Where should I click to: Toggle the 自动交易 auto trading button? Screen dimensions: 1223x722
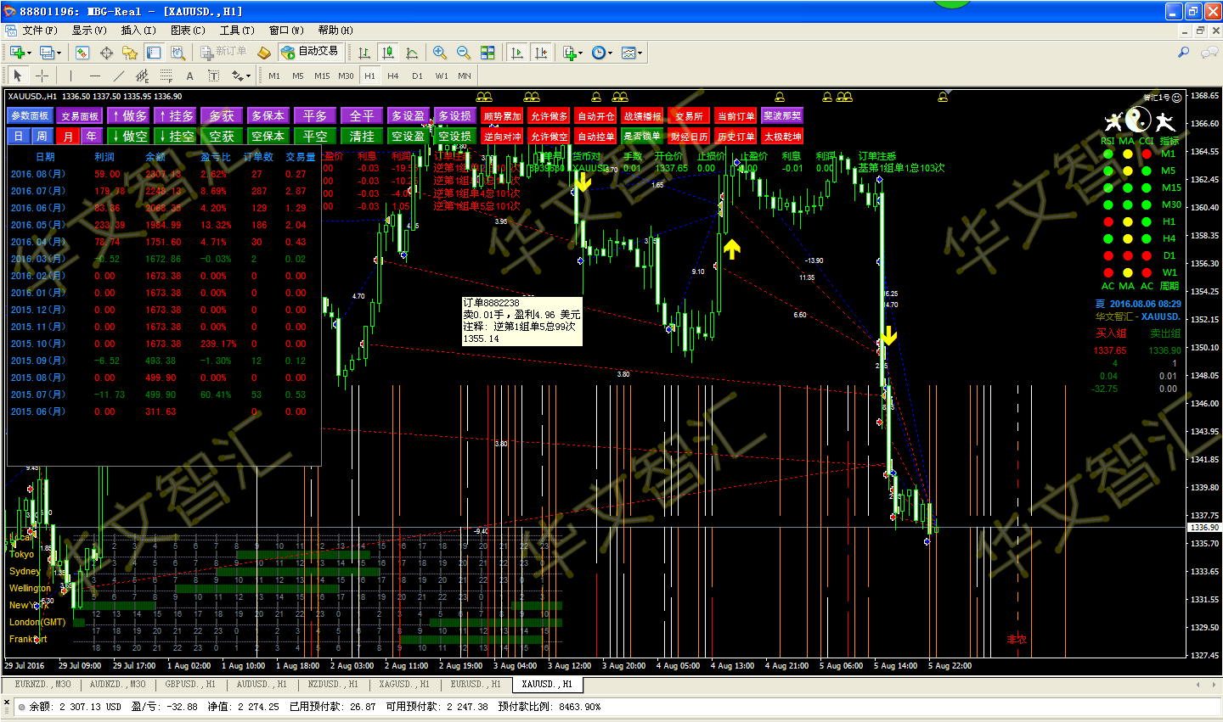(x=310, y=52)
